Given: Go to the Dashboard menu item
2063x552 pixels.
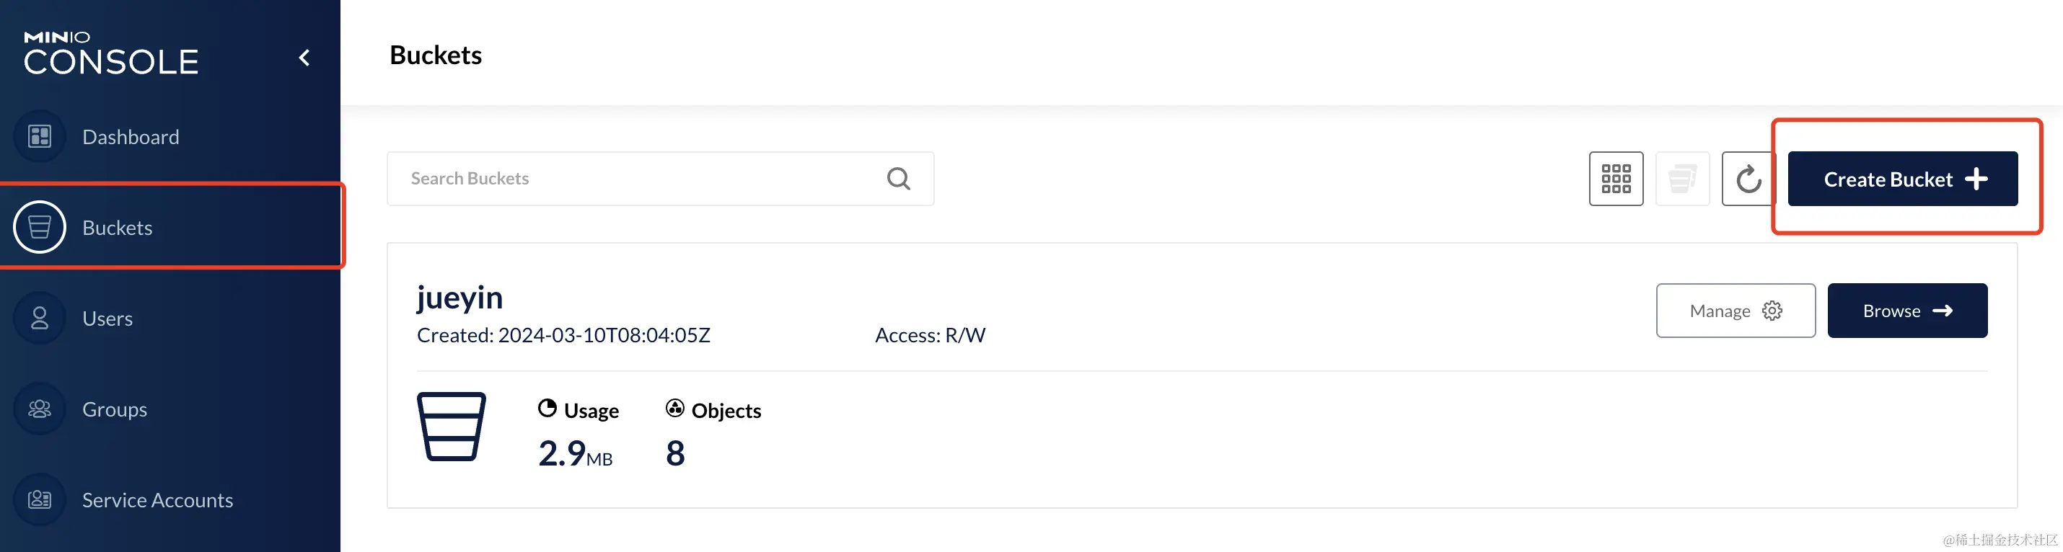Looking at the screenshot, I should point(131,137).
